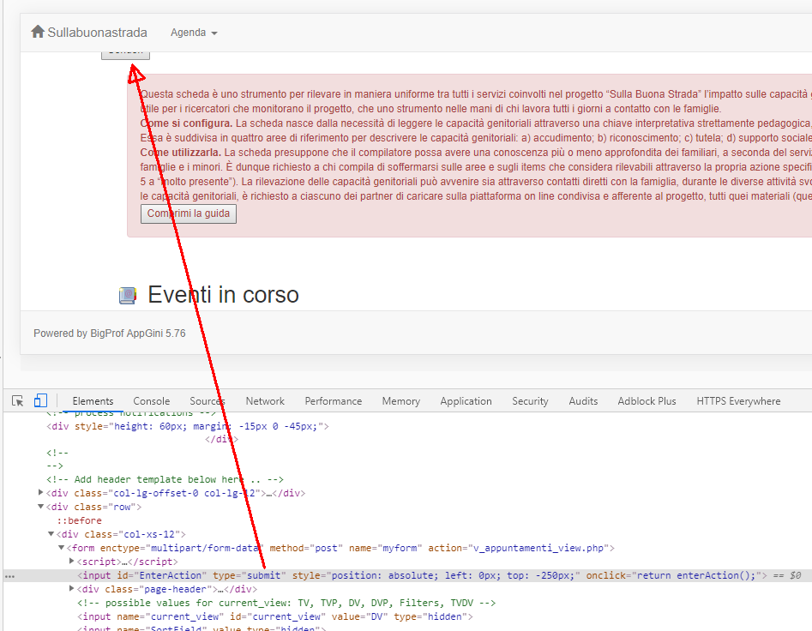Image resolution: width=812 pixels, height=631 pixels.
Task: Open the Sullabuonastrada home link
Action: tap(89, 32)
